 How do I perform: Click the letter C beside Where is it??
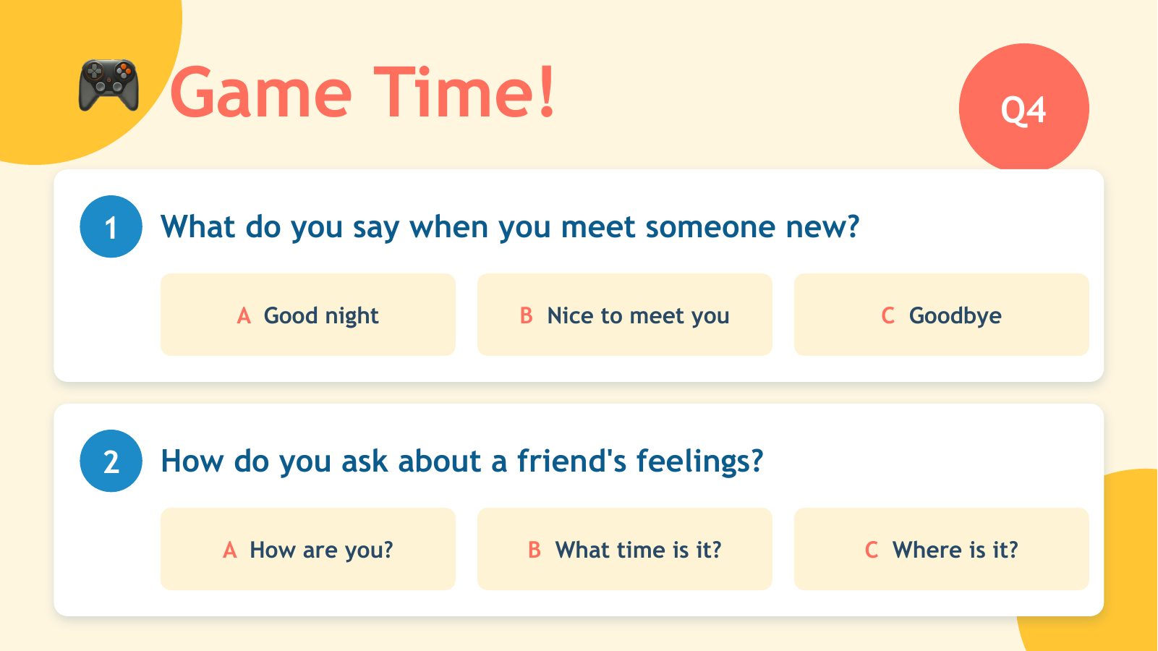[871, 550]
